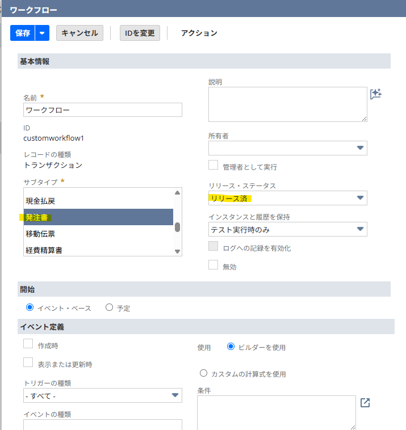The image size is (406, 430).
Task: Select the 予定 radio button
Action: click(x=109, y=307)
